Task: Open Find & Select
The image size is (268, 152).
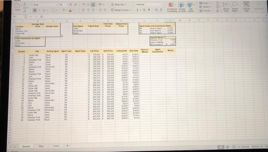Action: click(234, 7)
